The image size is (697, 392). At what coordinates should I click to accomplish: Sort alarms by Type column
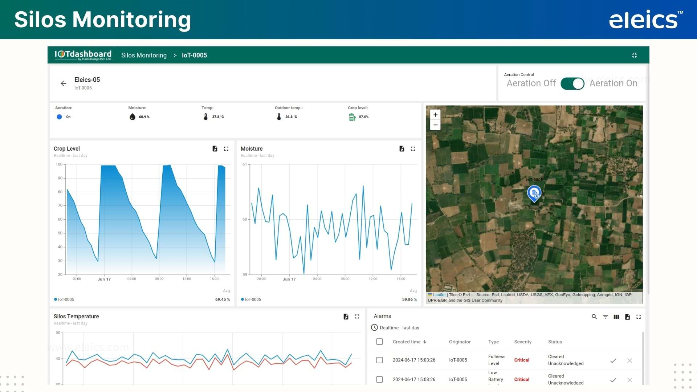493,342
